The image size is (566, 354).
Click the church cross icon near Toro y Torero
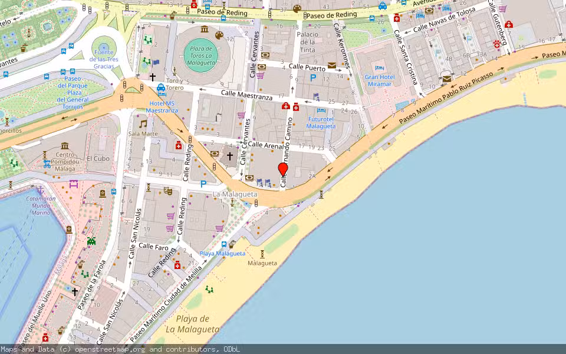(153, 77)
